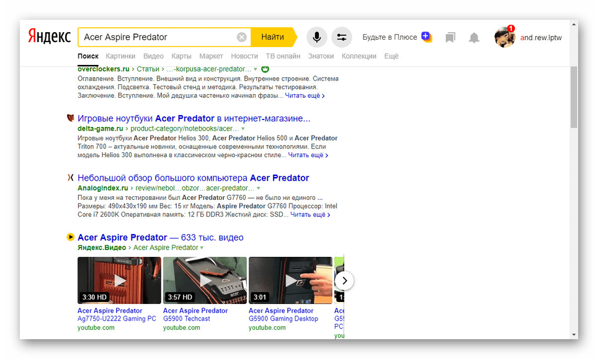Viewport: 598px width, 359px height.
Task: Open the Карты tab
Action: pos(181,56)
